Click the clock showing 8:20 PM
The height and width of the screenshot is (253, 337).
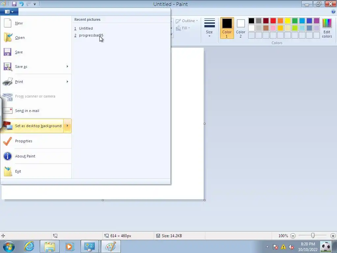click(308, 244)
